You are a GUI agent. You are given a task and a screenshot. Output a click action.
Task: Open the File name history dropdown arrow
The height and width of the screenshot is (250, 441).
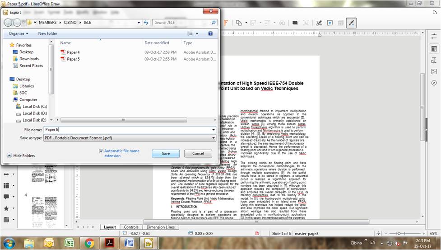click(214, 129)
